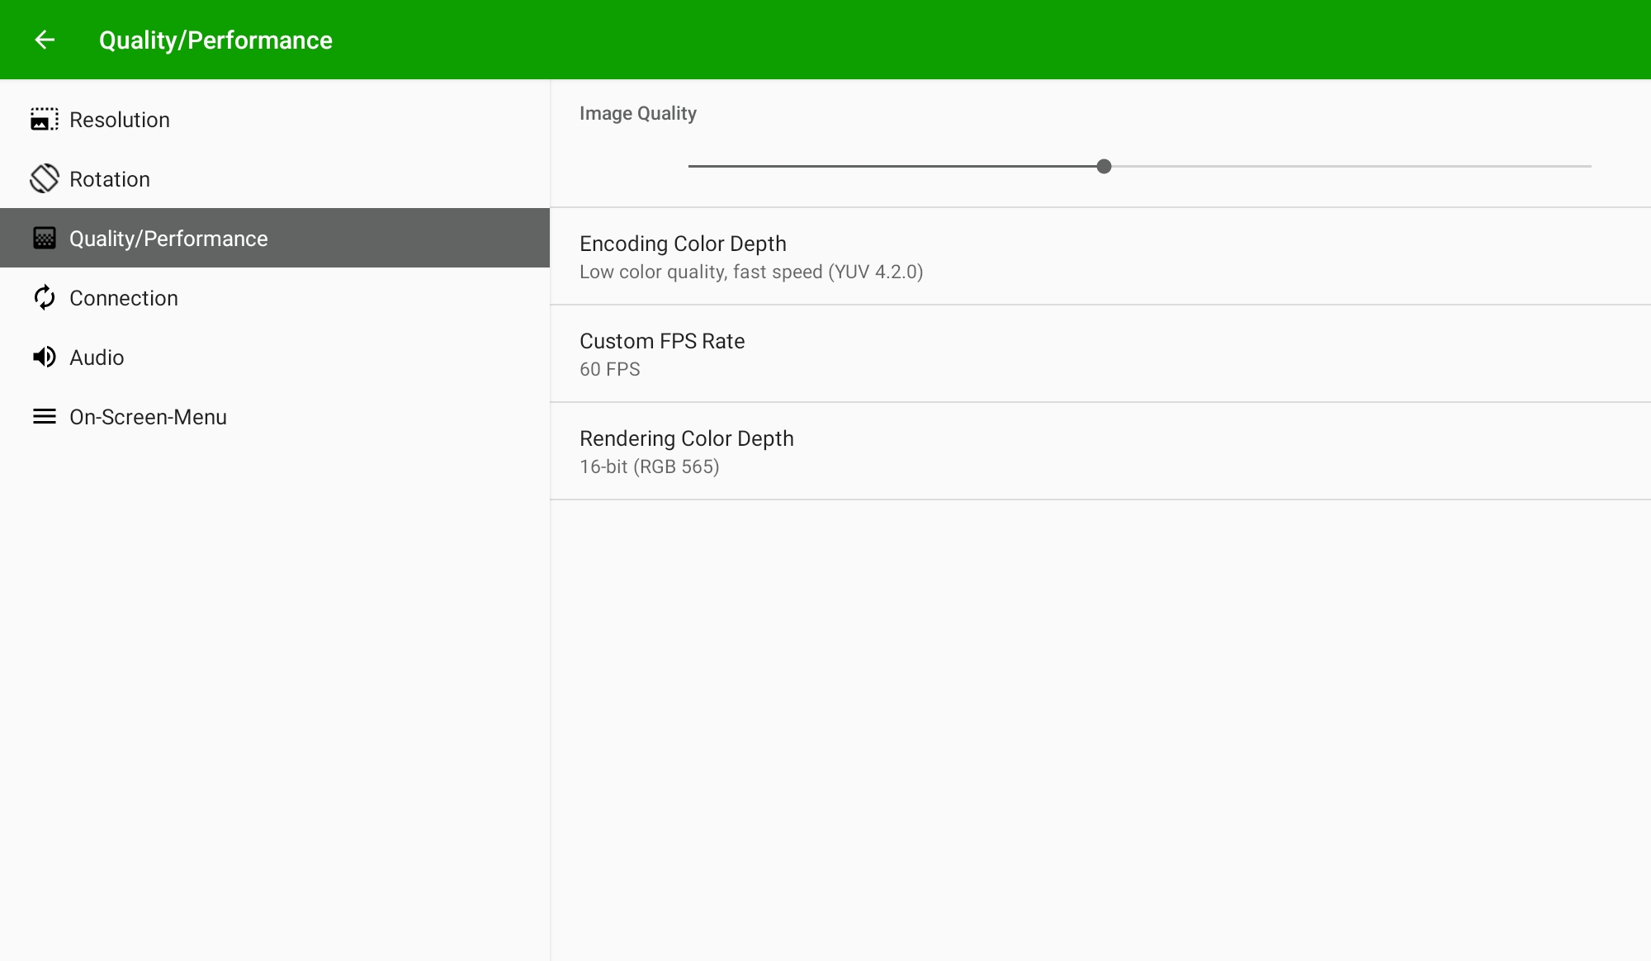
Task: Select highlighted Quality/Performance sidebar label
Action: pyautogui.click(x=168, y=239)
